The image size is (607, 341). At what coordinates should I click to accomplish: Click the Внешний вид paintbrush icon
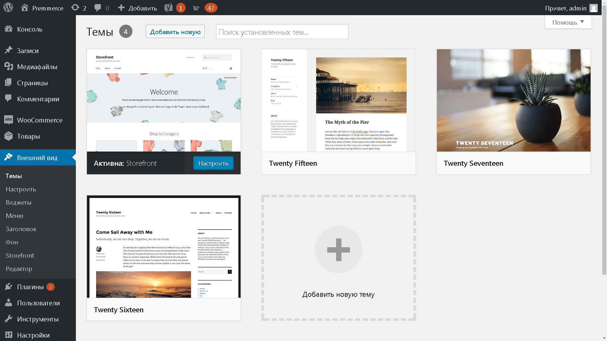[x=9, y=157]
